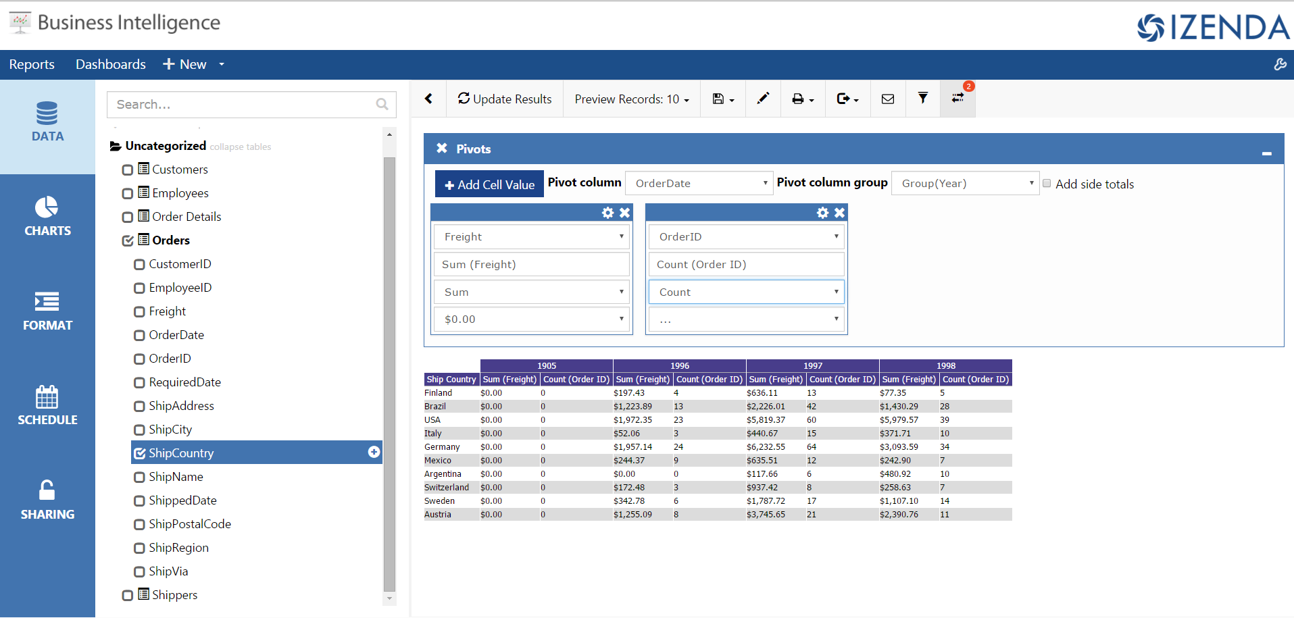Expand the Group(Year) pivot column group dropdown
Viewport: 1294px width, 618px height.
(x=965, y=183)
